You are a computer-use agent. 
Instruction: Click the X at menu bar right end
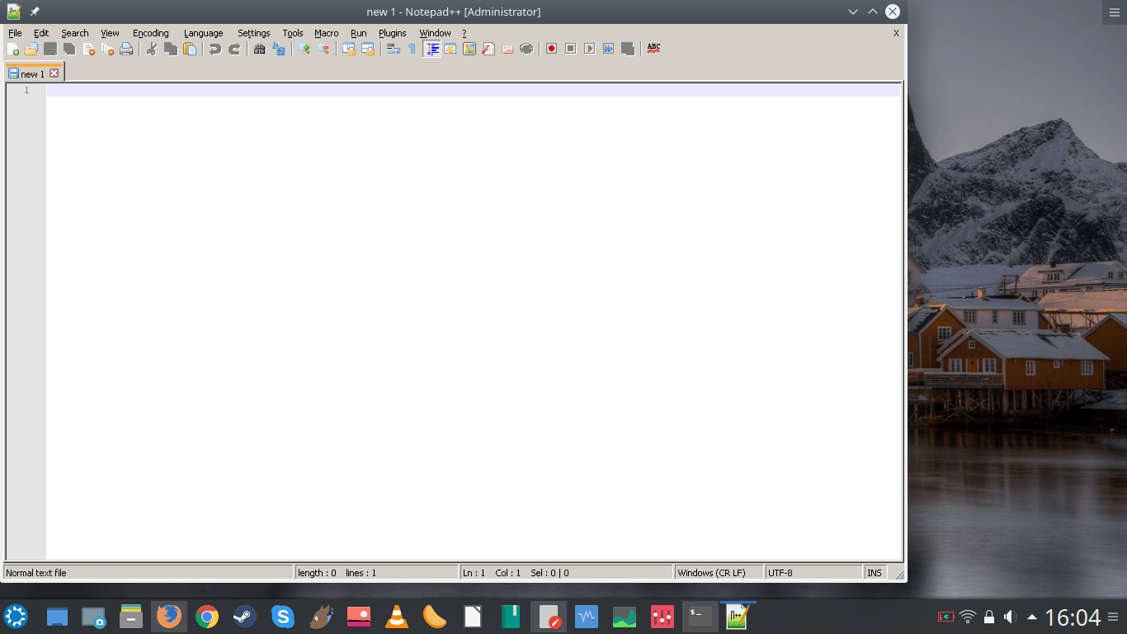tap(897, 33)
